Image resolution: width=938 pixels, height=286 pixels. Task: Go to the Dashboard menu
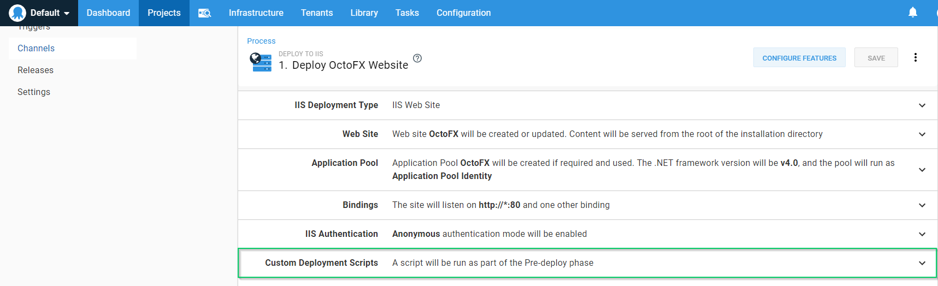coord(108,13)
